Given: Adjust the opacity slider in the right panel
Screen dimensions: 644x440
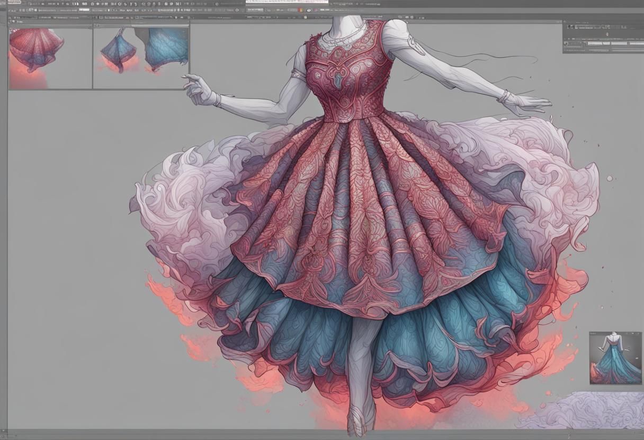Looking at the screenshot, I should click(612, 42).
